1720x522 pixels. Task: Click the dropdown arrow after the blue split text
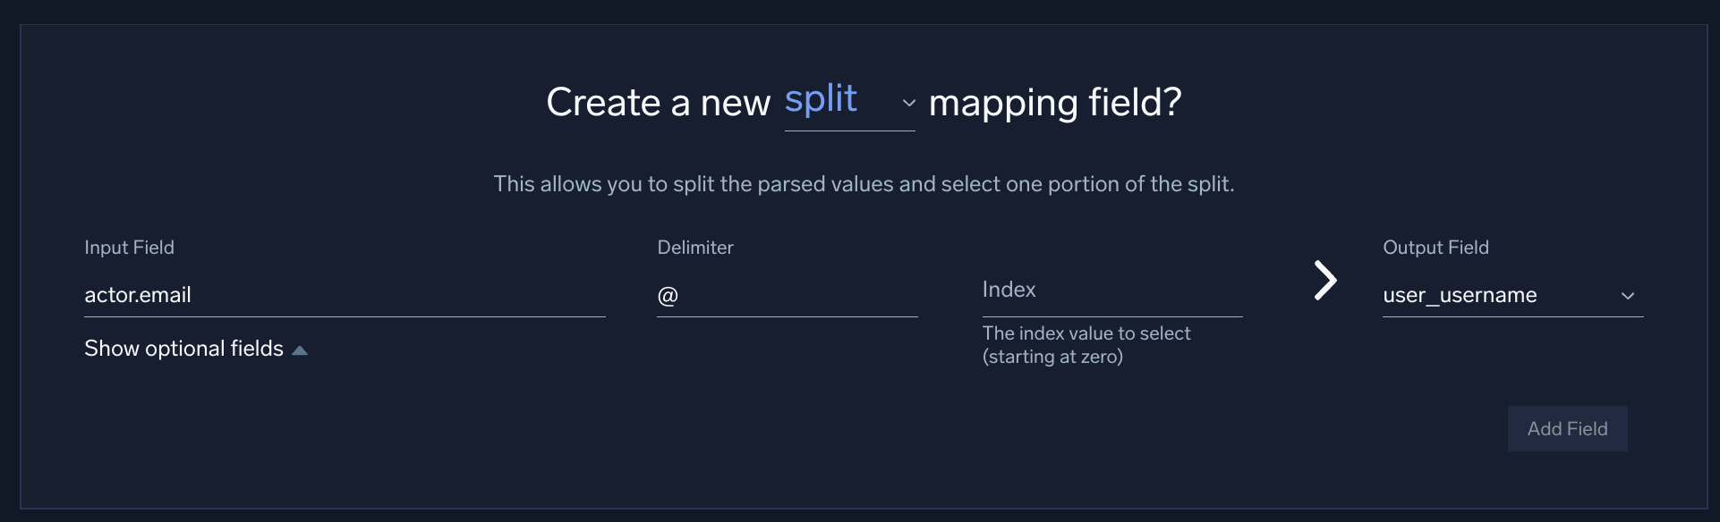coord(908,104)
